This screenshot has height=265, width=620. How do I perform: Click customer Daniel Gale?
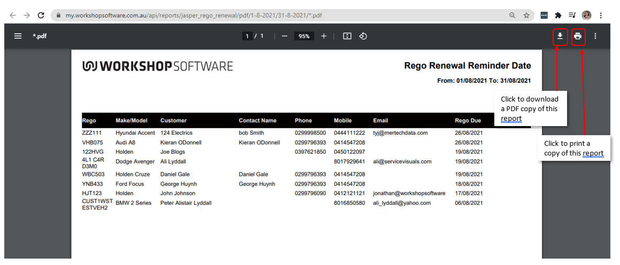(175, 174)
